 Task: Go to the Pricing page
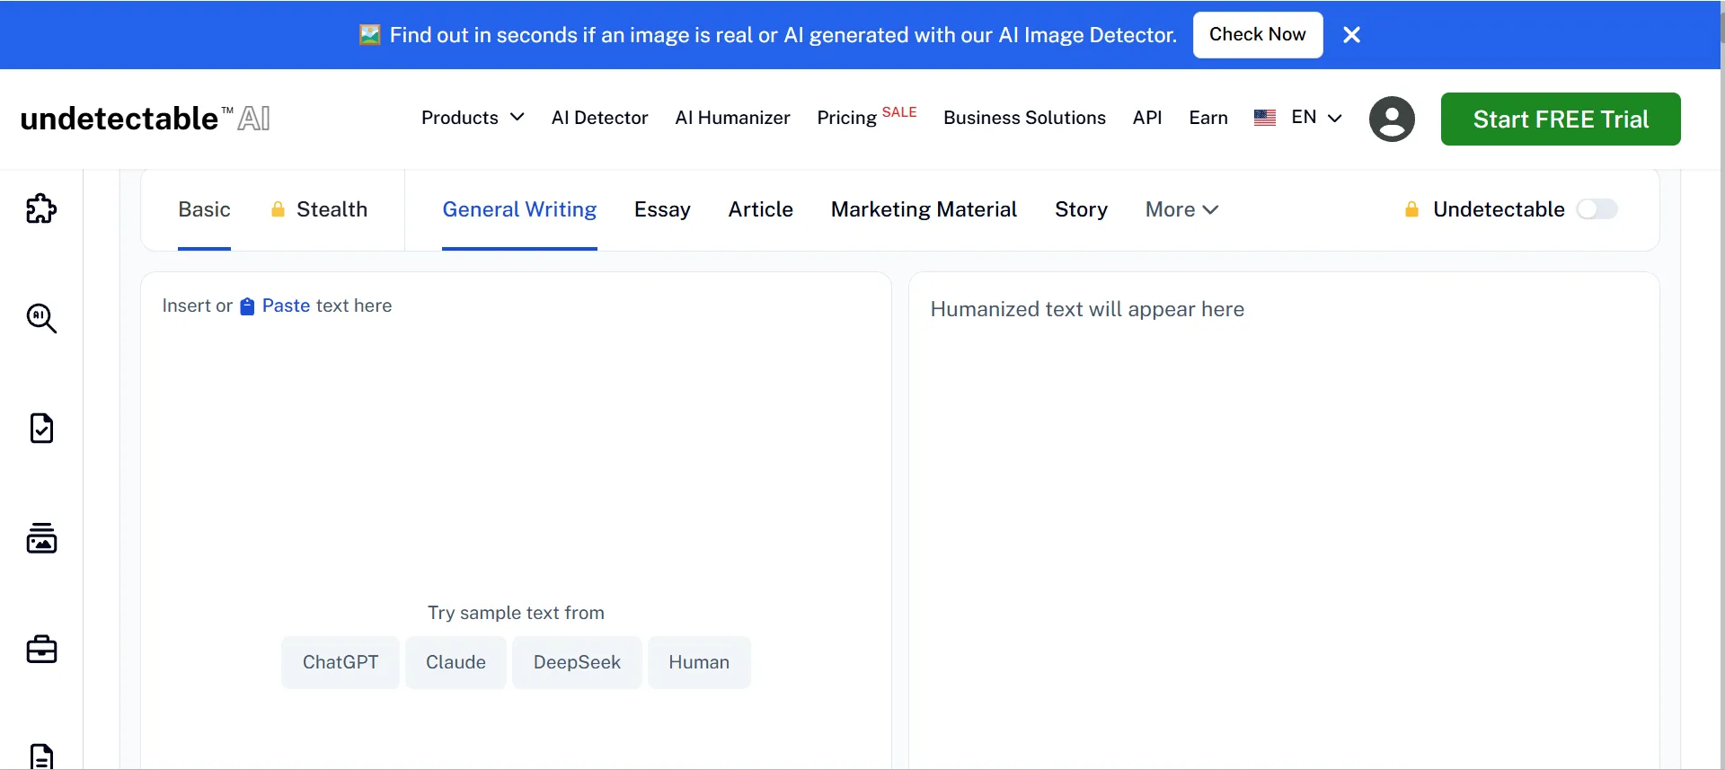(846, 118)
